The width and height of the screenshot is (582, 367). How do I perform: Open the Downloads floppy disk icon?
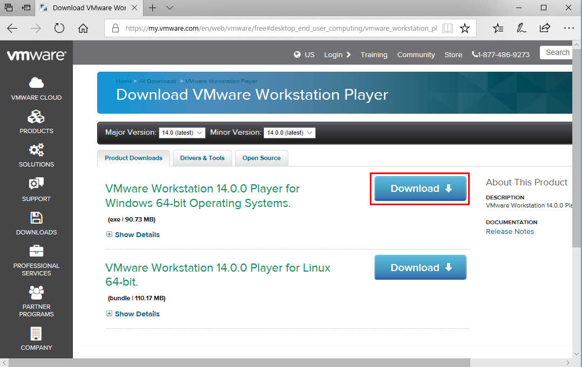[x=36, y=218]
